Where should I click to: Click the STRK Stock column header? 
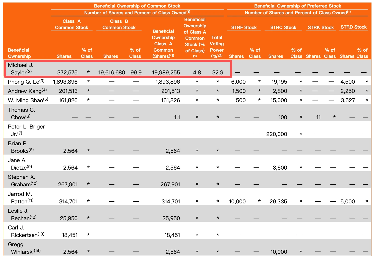tap(321, 28)
